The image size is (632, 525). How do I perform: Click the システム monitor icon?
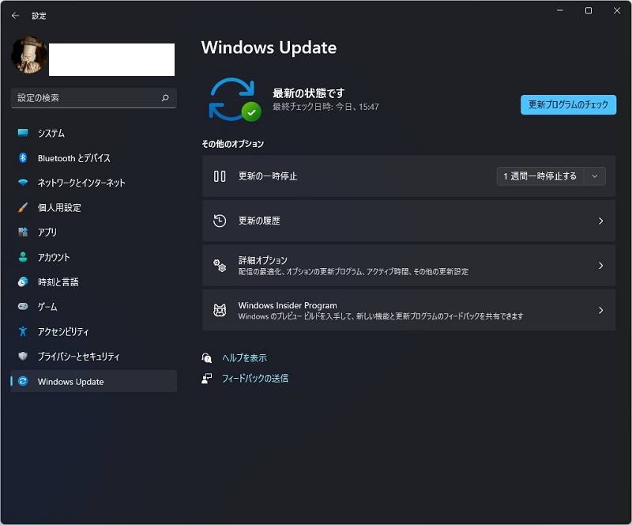click(x=23, y=133)
